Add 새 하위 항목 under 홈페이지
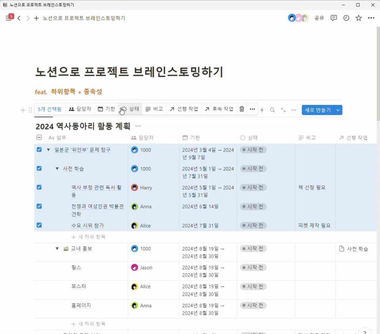Screen dimensions: 380x334 point(88,324)
